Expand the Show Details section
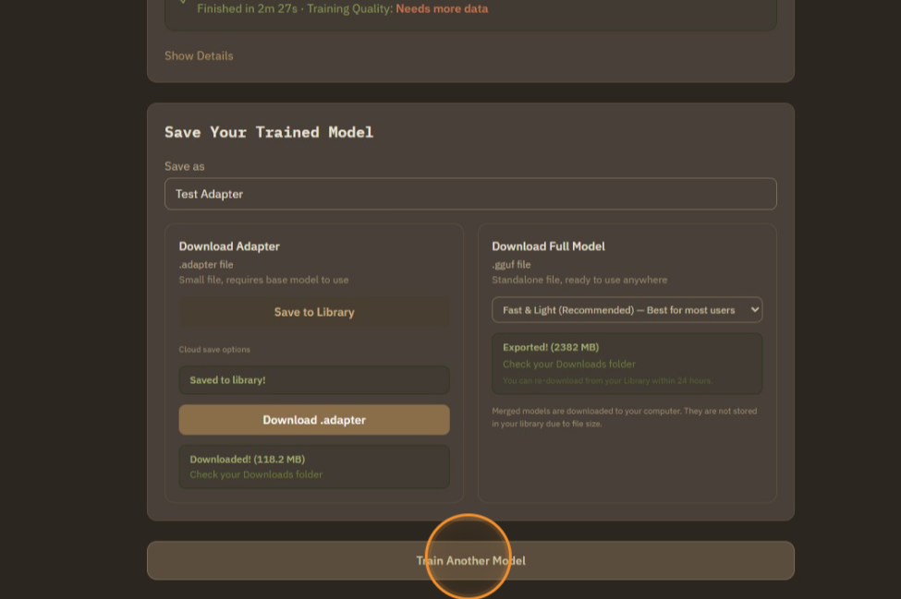Viewport: 901px width, 599px height. pos(199,55)
